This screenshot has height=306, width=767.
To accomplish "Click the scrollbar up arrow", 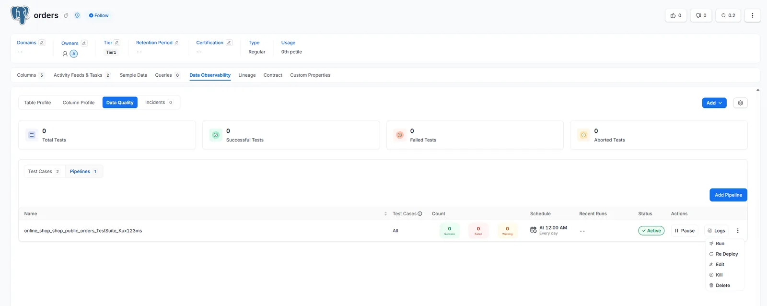I will click(x=758, y=90).
